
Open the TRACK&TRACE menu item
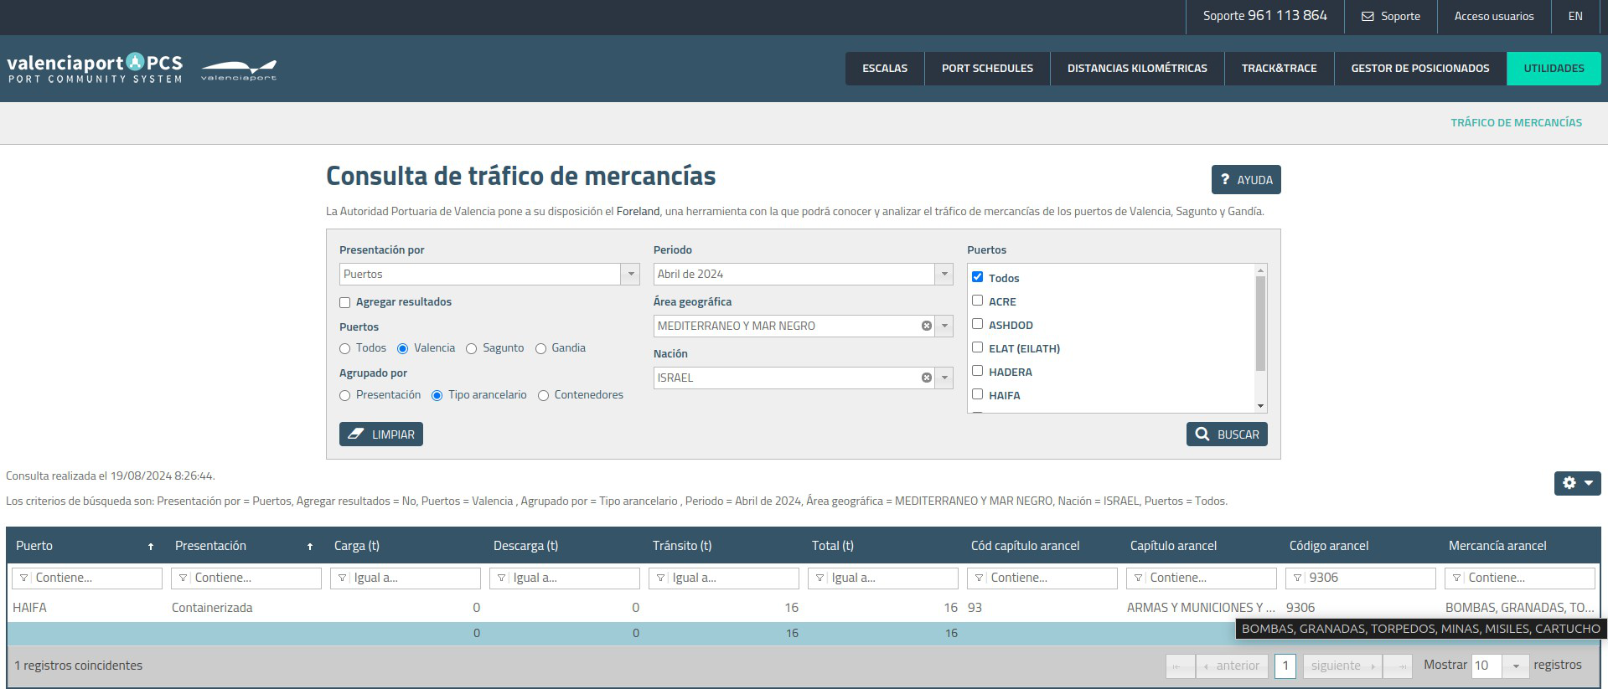[1279, 69]
